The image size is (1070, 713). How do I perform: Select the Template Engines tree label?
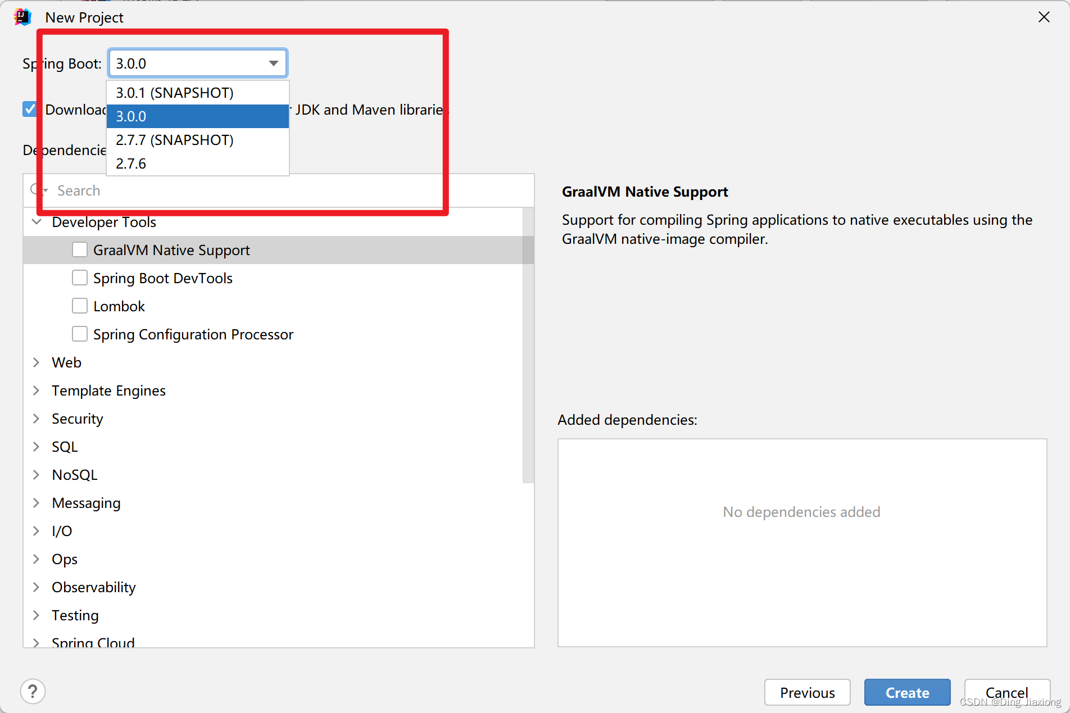pos(108,390)
